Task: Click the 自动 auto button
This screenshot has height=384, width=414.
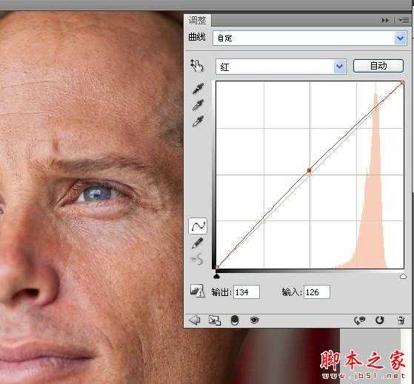Action: tap(378, 66)
